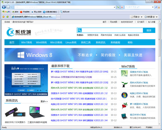Screen dimensions: 162x130
Task: Open 设置(模拟模式) settings
Action: click(x=50, y=12)
